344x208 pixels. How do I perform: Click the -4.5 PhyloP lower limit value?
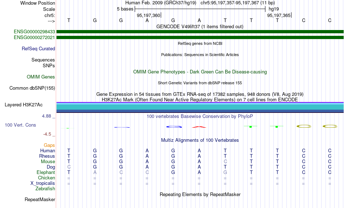[x=47, y=134]
